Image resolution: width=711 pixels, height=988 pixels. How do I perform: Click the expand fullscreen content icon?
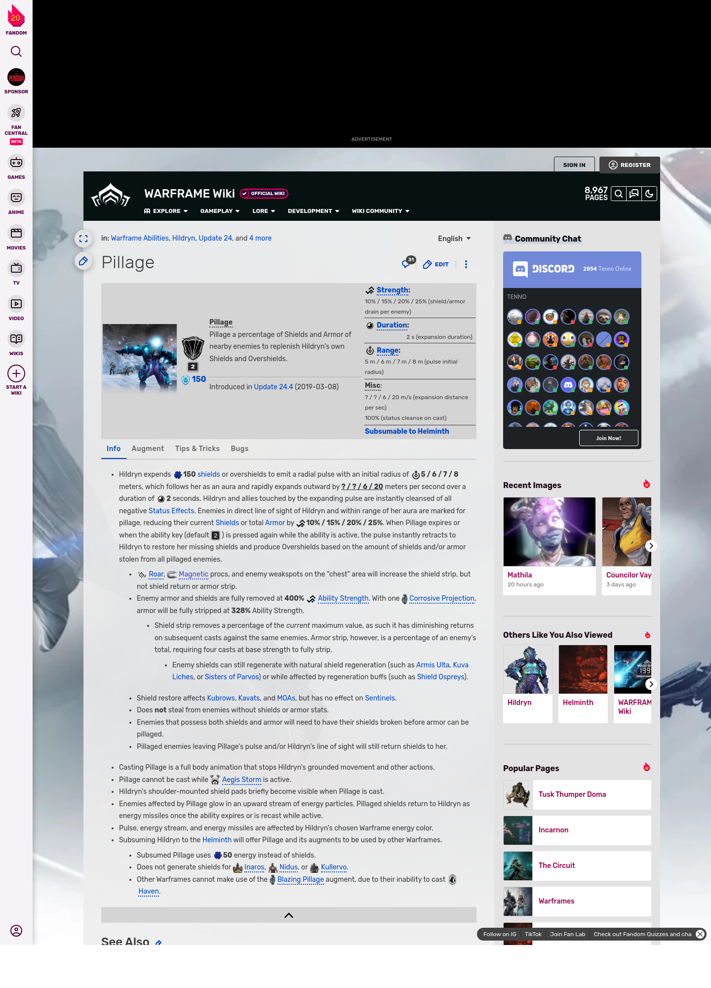tap(83, 239)
